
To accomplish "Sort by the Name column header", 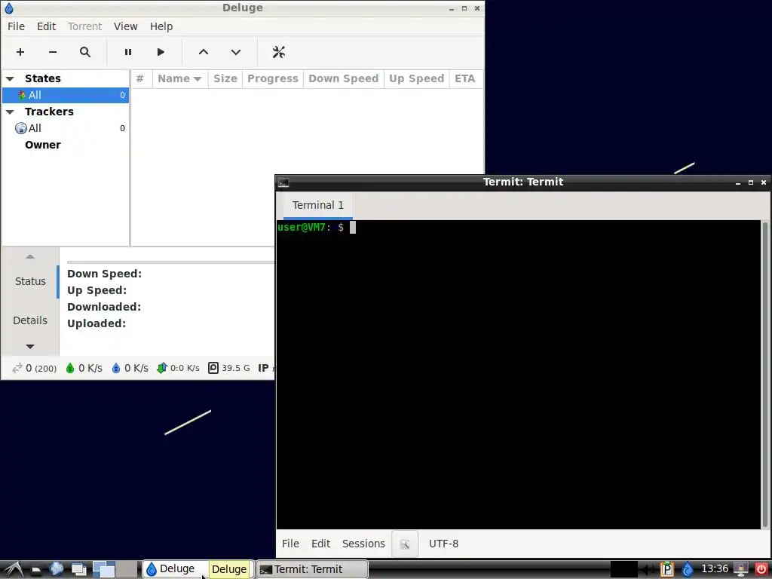I will [179, 78].
